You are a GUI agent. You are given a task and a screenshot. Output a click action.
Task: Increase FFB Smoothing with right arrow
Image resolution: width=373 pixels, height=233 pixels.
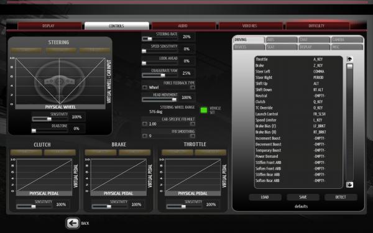point(193,135)
